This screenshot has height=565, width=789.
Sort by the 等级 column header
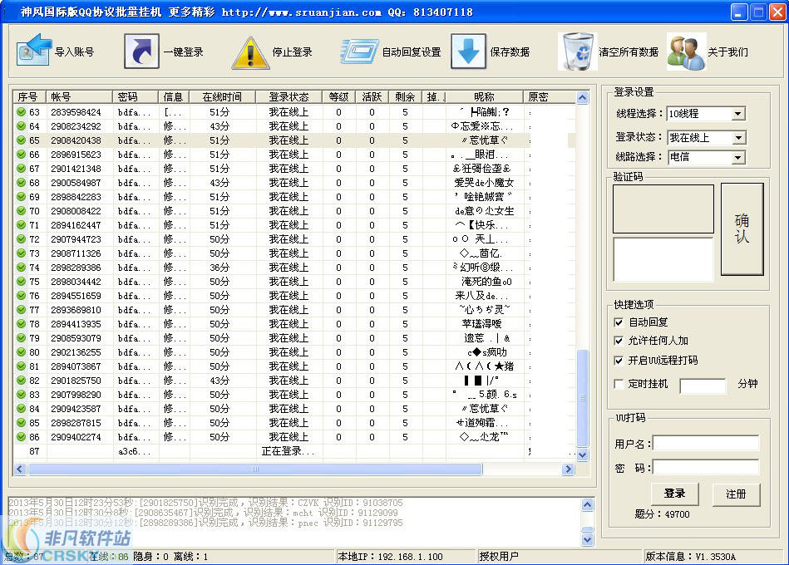[x=338, y=96]
